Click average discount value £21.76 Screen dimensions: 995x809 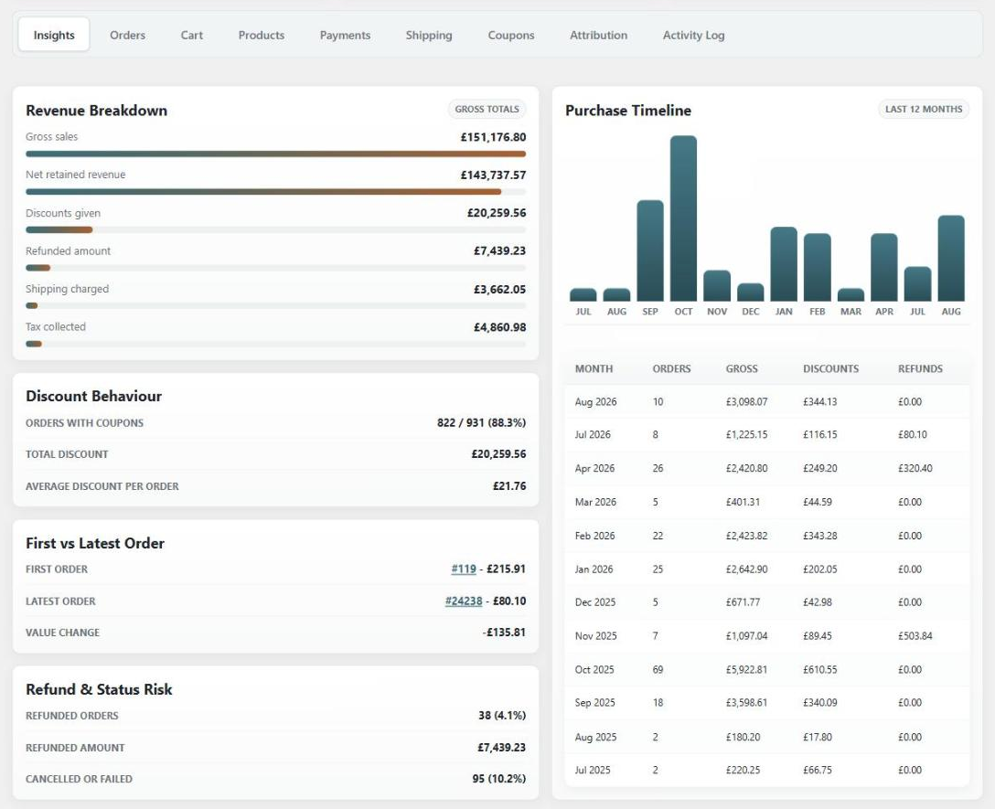(x=509, y=486)
